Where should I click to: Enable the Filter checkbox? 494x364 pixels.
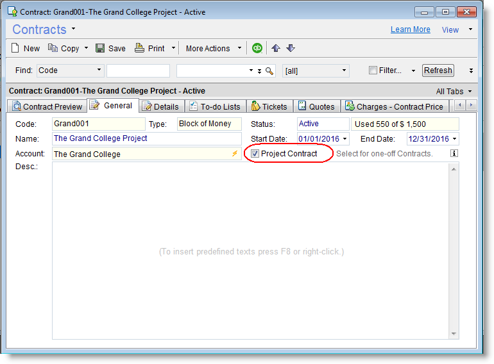[373, 70]
